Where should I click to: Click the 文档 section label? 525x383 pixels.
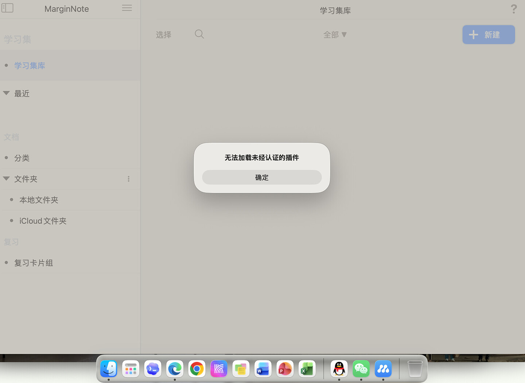coord(11,137)
